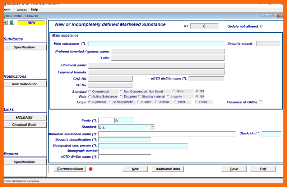
Task: Choose Semi-synthetic origin option
Action: [x=110, y=102]
